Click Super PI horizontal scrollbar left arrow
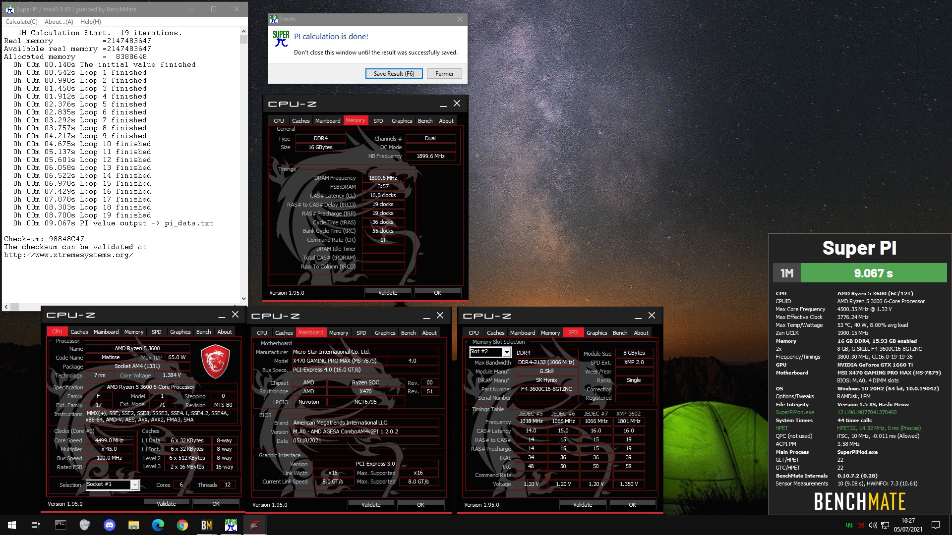This screenshot has height=535, width=952. (x=6, y=307)
